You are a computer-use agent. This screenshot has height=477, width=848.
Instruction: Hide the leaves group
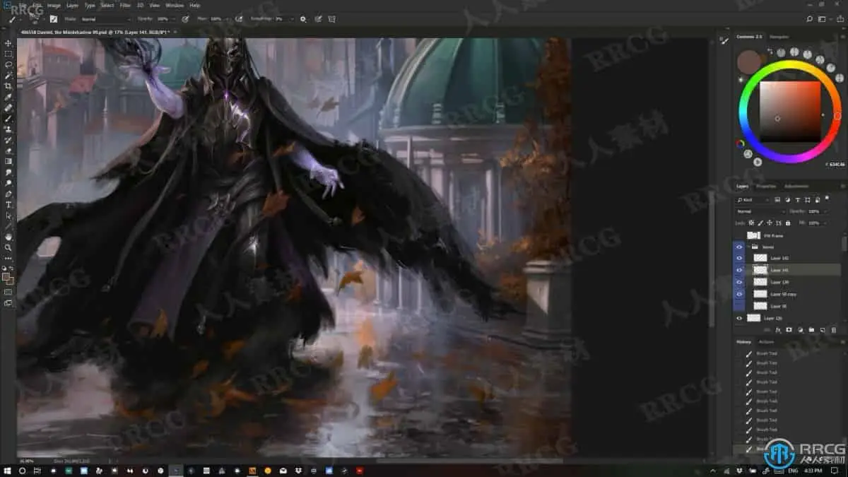[x=740, y=247]
